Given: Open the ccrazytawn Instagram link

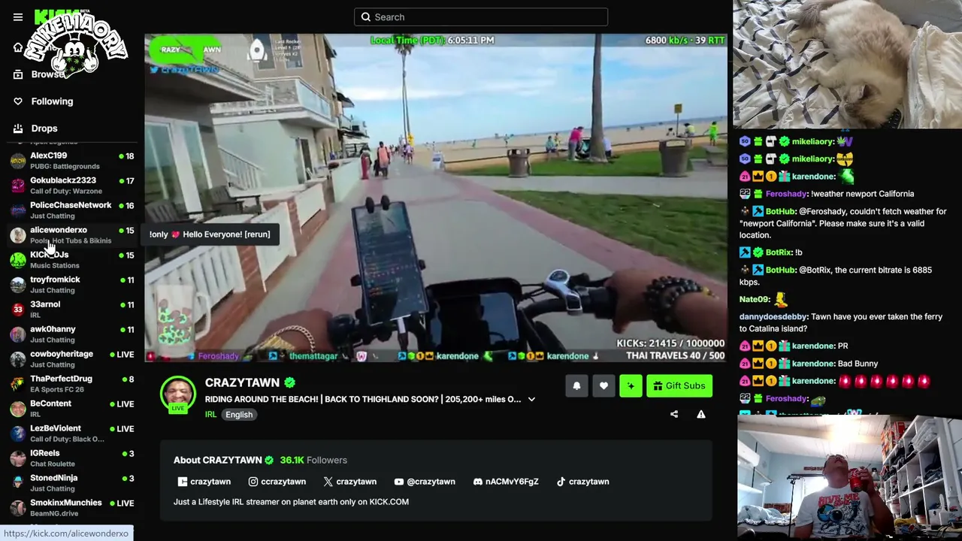Looking at the screenshot, I should [x=277, y=482].
